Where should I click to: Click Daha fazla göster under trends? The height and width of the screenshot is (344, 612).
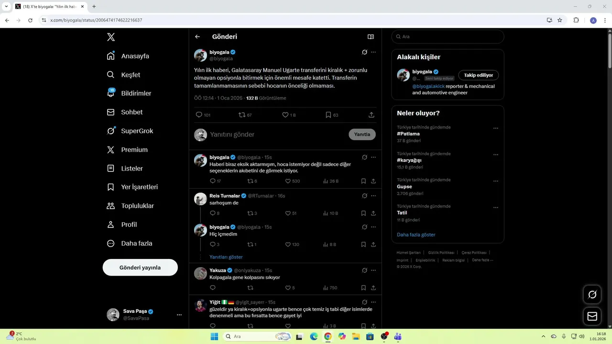[x=416, y=235]
